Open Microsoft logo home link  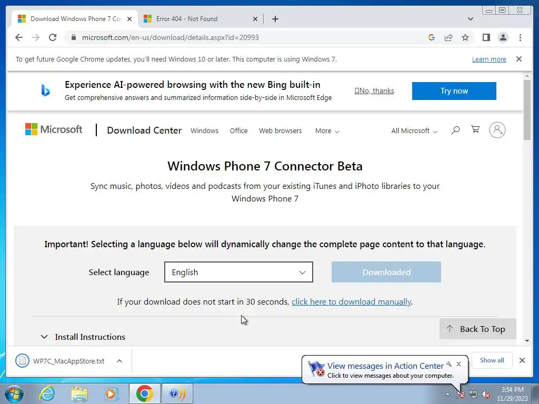pos(54,129)
